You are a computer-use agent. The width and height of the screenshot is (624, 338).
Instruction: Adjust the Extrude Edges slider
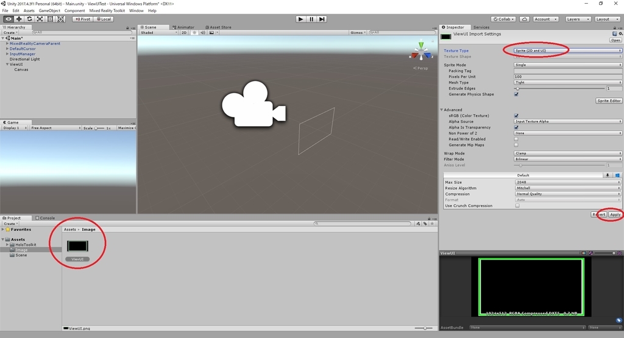(x=559, y=88)
